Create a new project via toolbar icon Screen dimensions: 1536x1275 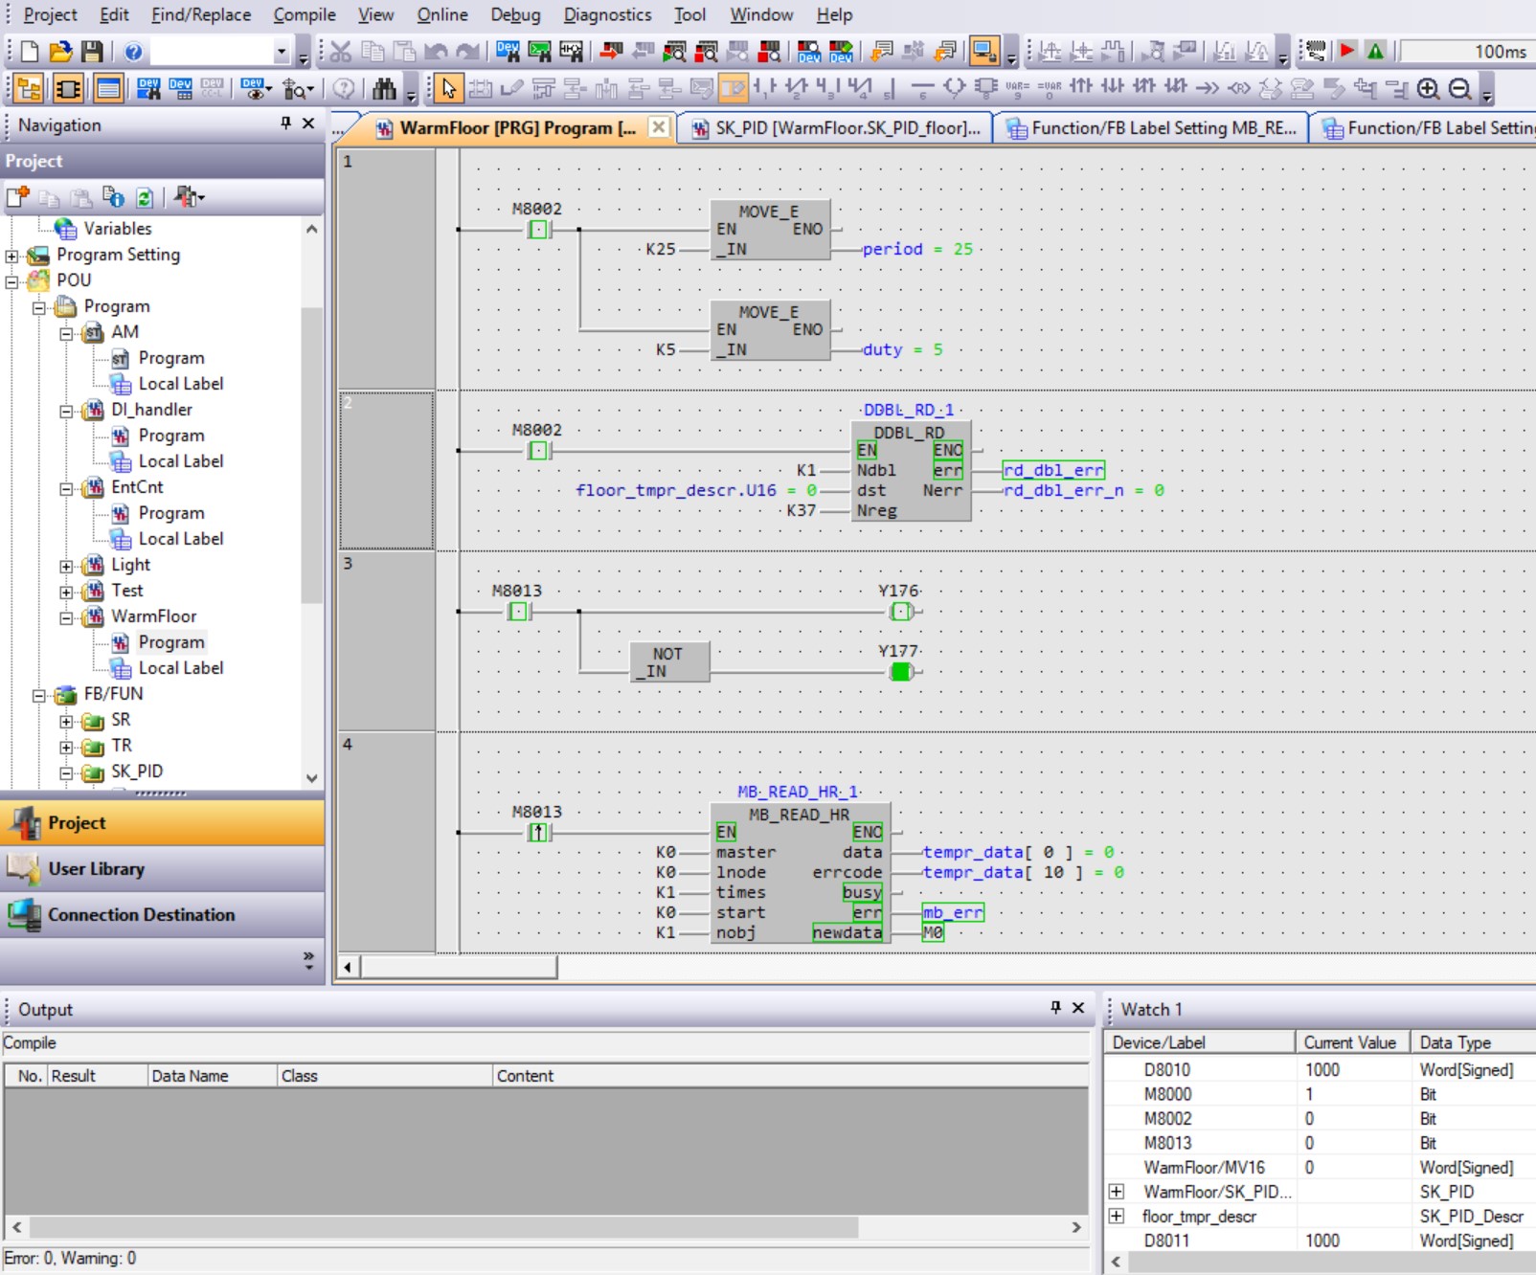coord(30,52)
